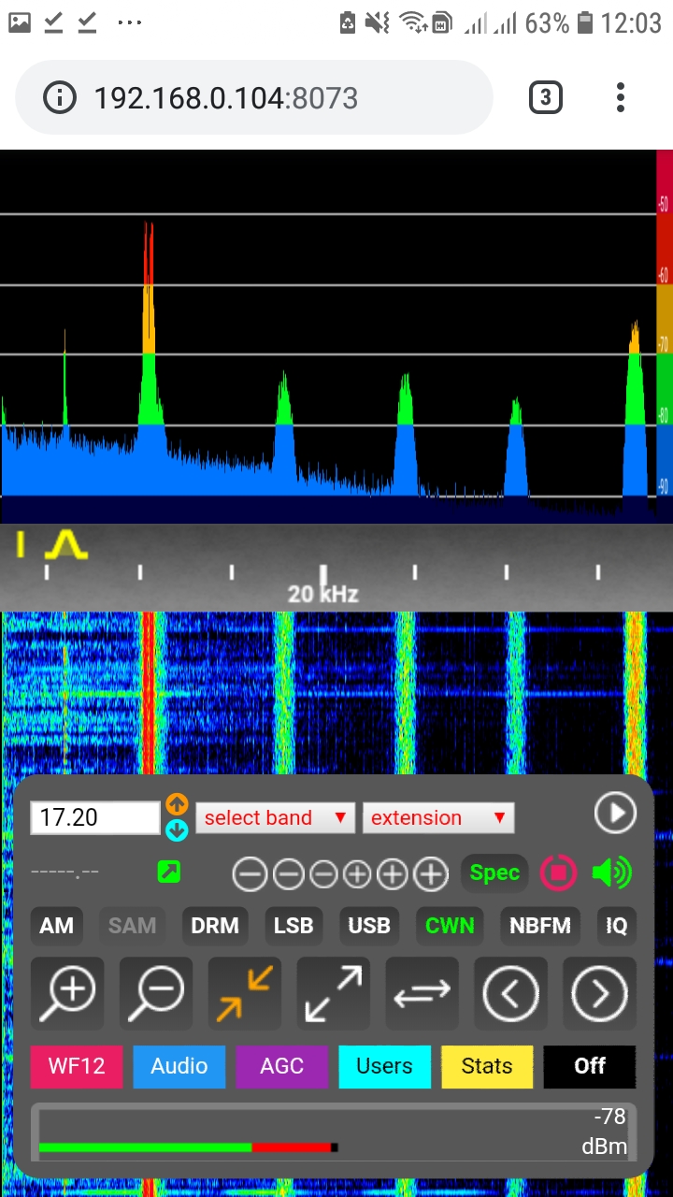This screenshot has width=673, height=1197.
Task: Click the magnifier zoom-in icon
Action: pos(67,993)
